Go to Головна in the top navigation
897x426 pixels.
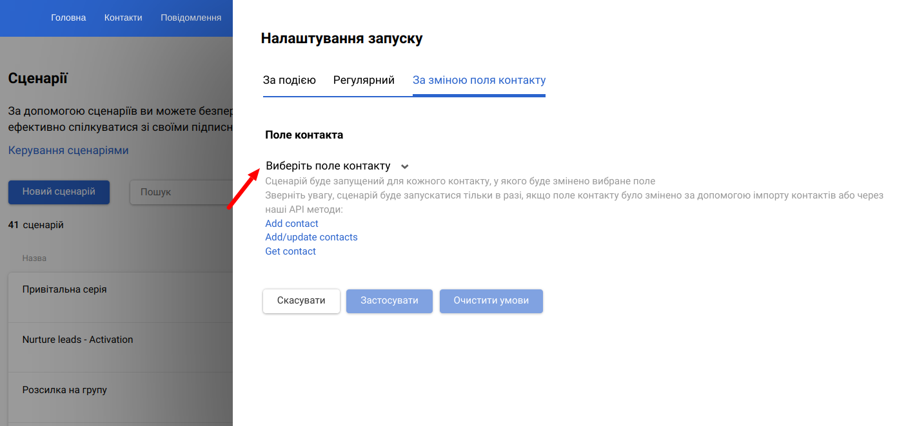tap(68, 18)
